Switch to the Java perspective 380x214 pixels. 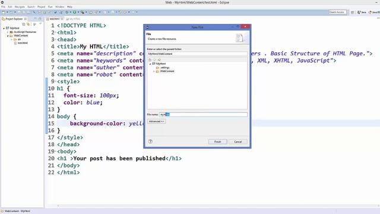(362, 12)
